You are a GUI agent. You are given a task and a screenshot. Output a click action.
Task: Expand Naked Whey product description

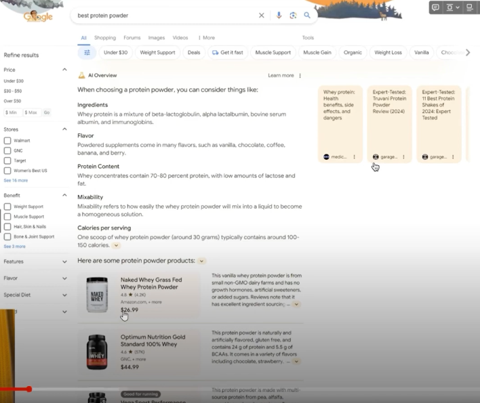296,304
